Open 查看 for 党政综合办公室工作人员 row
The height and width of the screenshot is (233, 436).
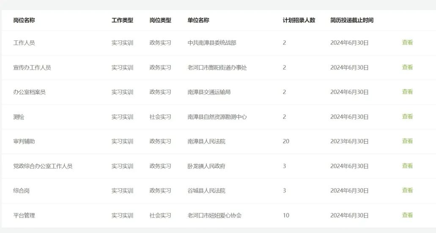[x=407, y=166]
